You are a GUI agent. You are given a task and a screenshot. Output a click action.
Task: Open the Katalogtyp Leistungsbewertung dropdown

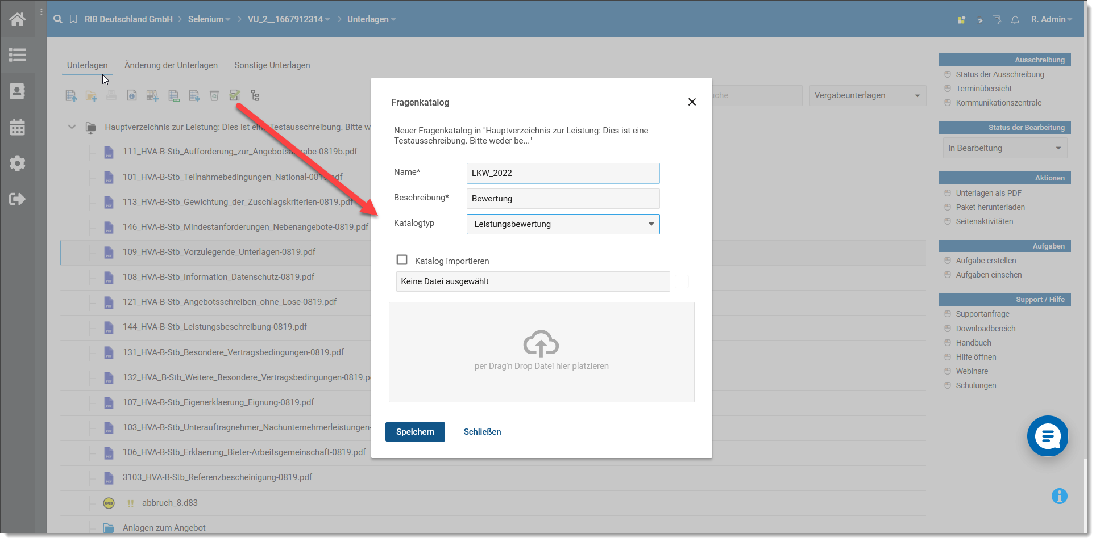[563, 224]
